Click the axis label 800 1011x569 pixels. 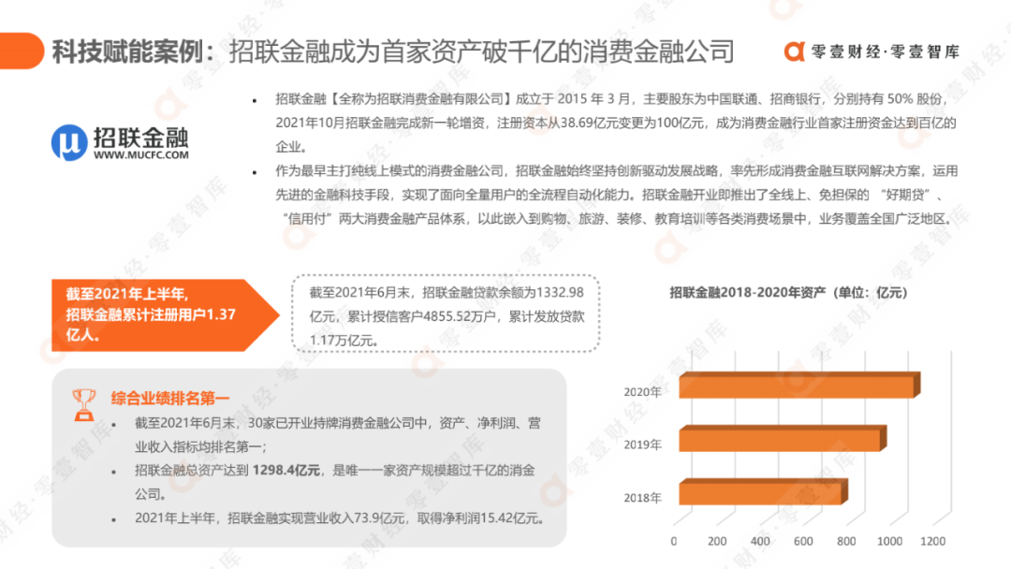846,541
